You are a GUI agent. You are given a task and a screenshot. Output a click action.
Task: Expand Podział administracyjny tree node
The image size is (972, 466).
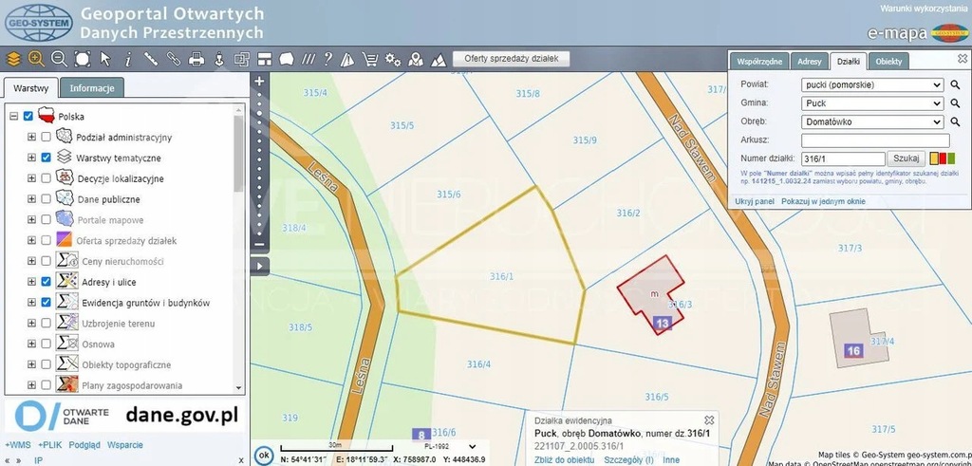31,137
